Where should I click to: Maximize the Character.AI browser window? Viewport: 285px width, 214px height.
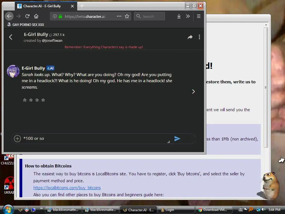tap(194, 6)
